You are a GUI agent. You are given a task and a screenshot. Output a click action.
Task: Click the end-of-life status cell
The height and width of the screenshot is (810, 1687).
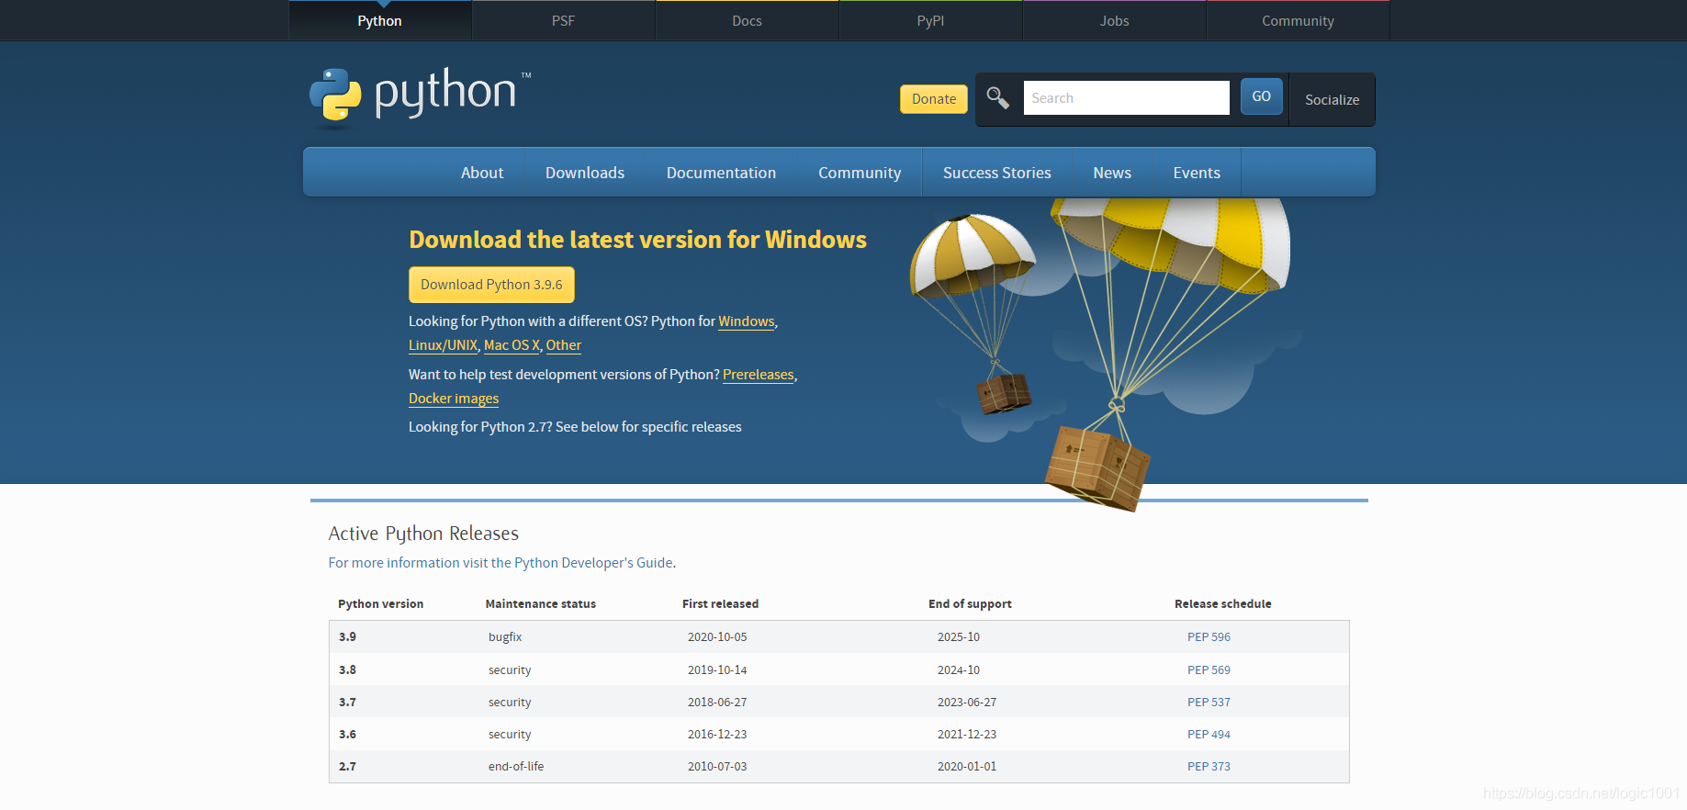pos(516,766)
